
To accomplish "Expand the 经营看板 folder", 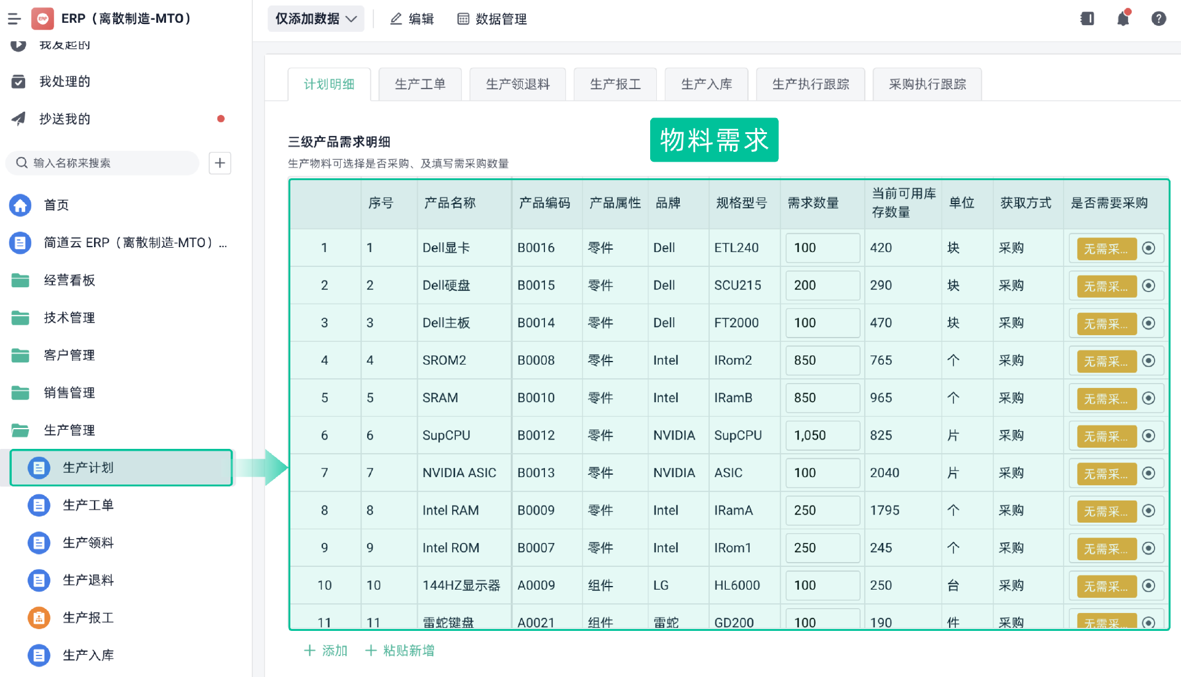I will pos(68,280).
